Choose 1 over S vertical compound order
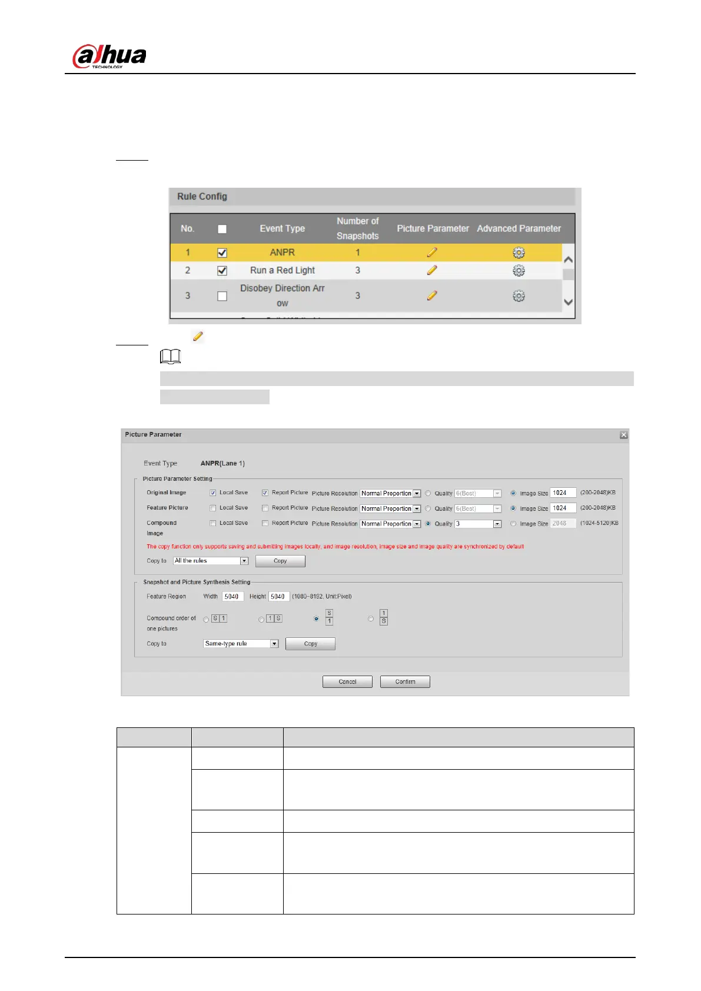The height and width of the screenshot is (991, 701). click(x=371, y=619)
